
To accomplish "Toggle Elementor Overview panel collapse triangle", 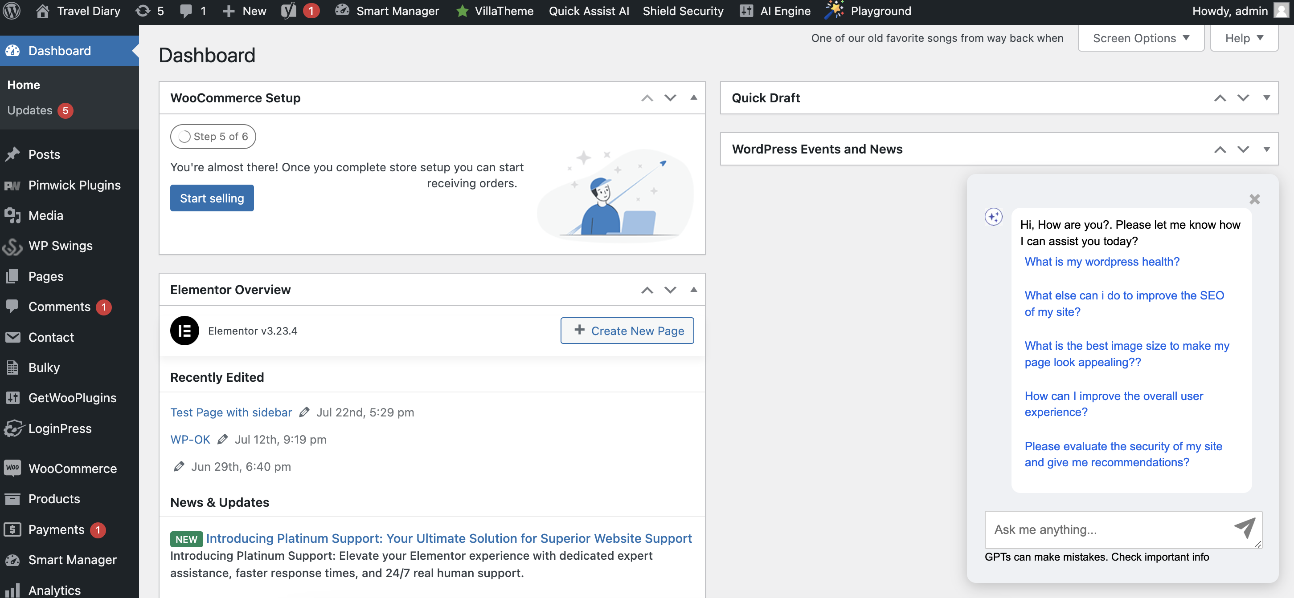I will pyautogui.click(x=693, y=290).
